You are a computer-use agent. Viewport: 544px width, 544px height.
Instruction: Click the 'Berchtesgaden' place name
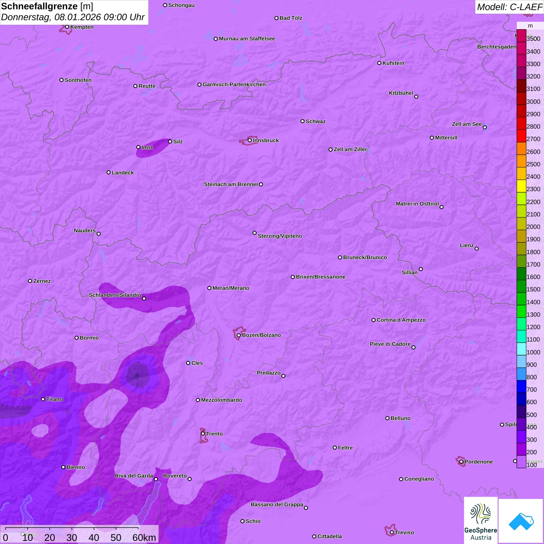pos(497,47)
